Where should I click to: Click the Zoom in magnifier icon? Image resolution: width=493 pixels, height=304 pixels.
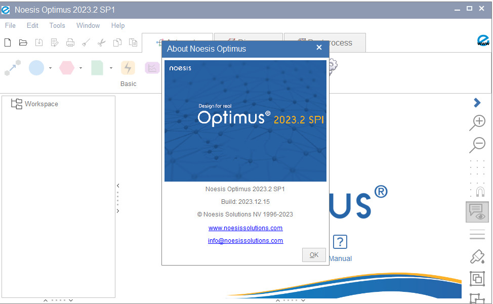[x=477, y=123]
